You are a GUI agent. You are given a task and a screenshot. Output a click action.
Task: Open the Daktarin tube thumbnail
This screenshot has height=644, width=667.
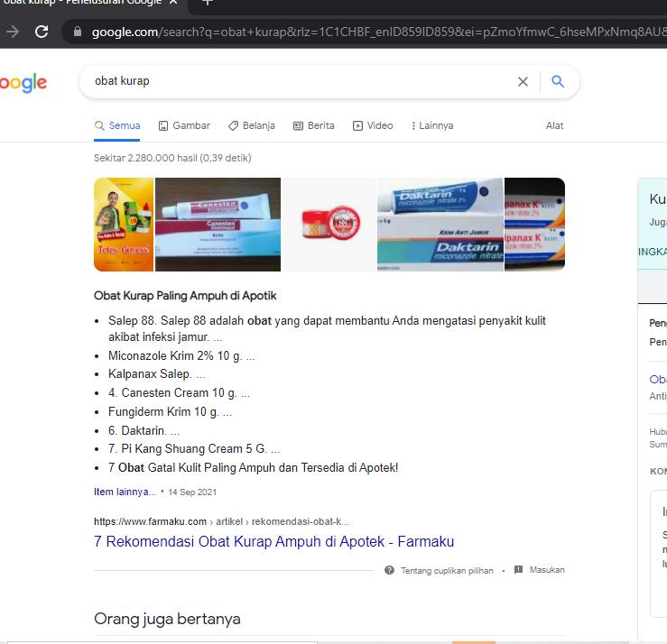tap(440, 225)
